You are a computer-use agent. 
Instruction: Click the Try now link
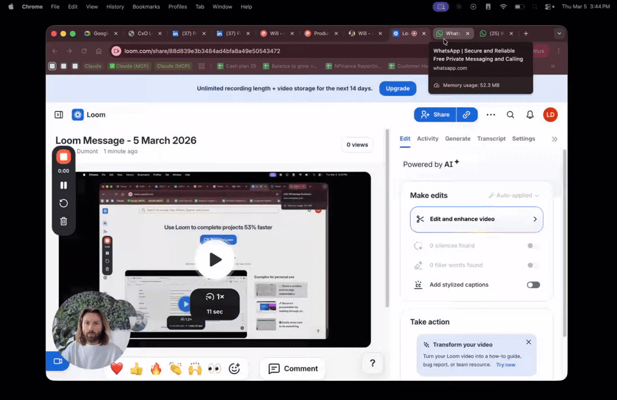[506, 365]
